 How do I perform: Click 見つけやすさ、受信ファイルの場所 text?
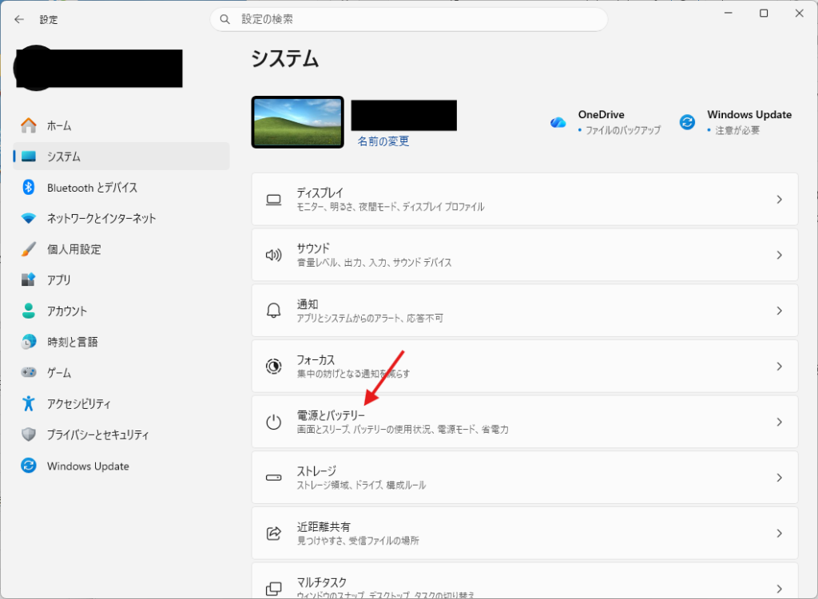358,541
